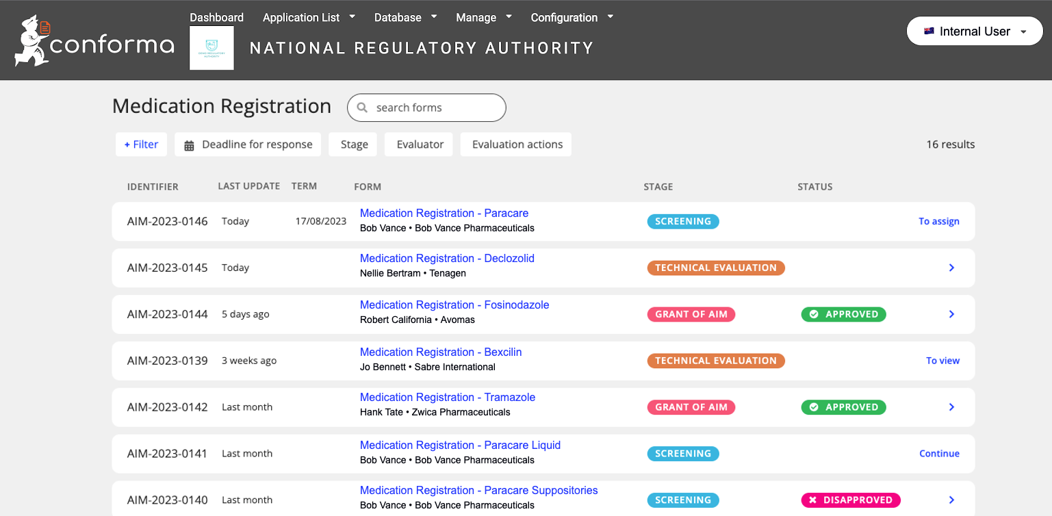Open the Deadline for response filter
Screen dimensions: 1052x516
[x=248, y=144]
